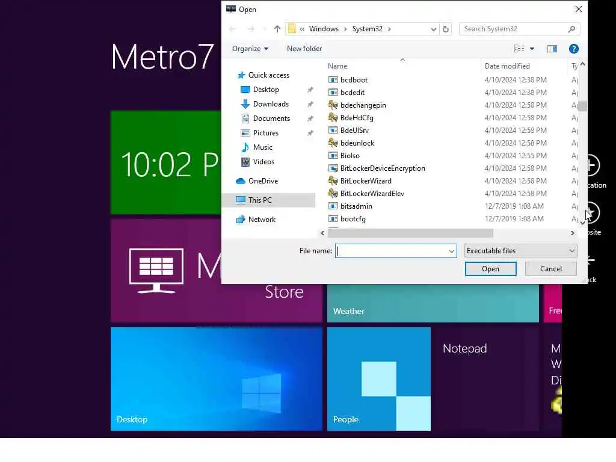This screenshot has height=462, width=616.
Task: Click the Music note icon
Action: 245,147
